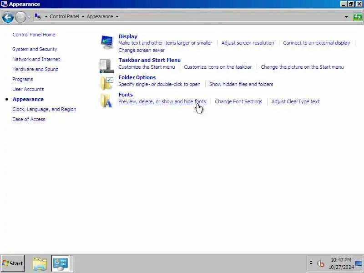Open the address bar history dropdown arrow
Image resolution: width=364 pixels, height=273 pixels.
click(x=346, y=17)
